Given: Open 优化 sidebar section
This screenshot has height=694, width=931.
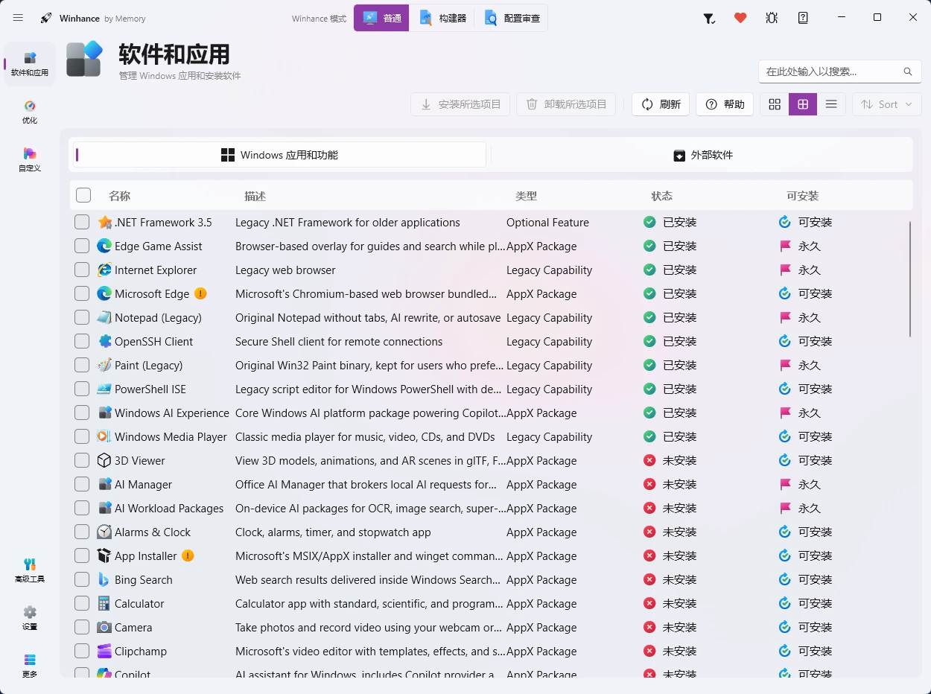Looking at the screenshot, I should click(30, 112).
